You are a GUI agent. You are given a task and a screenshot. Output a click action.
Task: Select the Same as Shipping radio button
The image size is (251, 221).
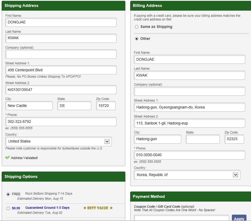(137, 27)
